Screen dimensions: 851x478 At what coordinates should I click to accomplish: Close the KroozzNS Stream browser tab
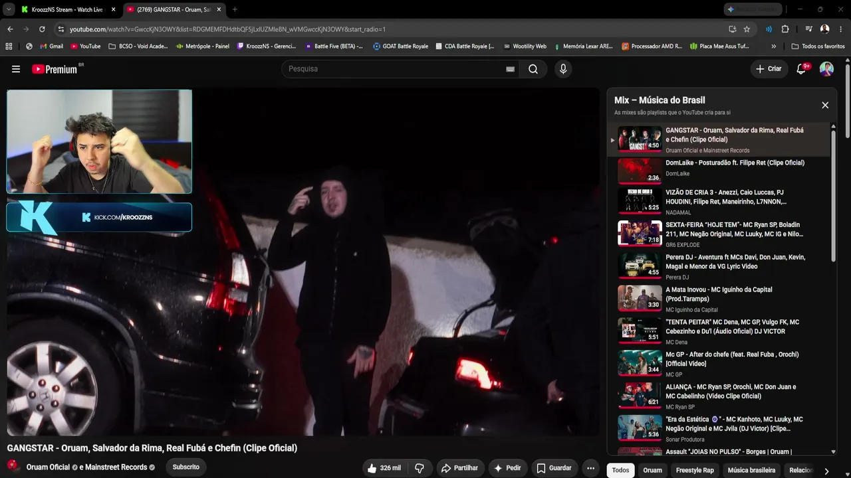coord(114,9)
